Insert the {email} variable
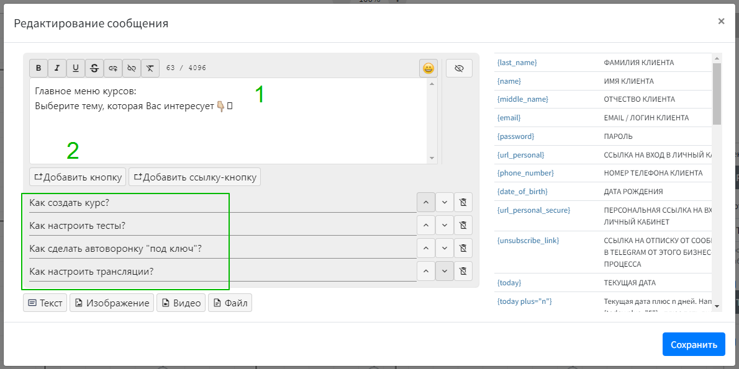The image size is (739, 369). pyautogui.click(x=509, y=118)
